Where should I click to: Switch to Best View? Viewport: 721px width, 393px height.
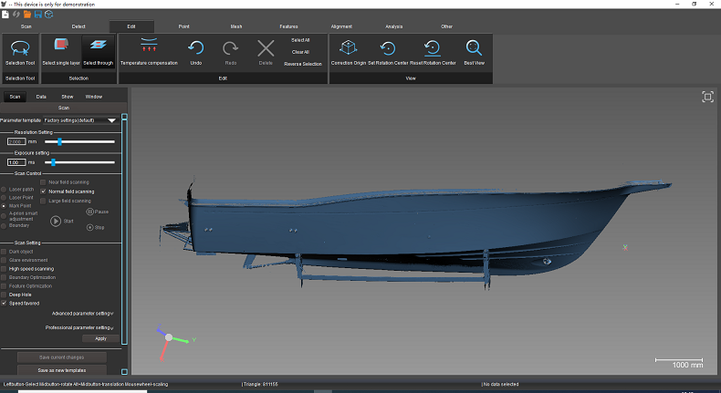point(475,48)
